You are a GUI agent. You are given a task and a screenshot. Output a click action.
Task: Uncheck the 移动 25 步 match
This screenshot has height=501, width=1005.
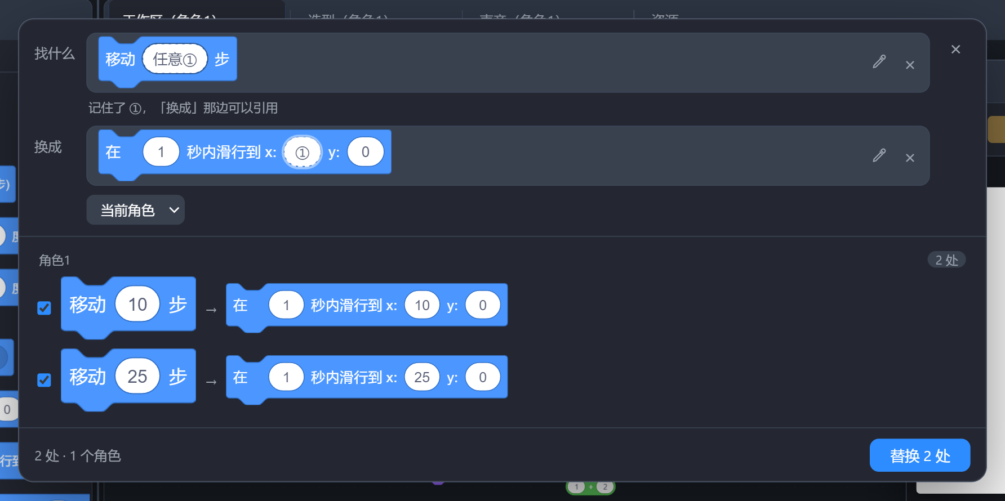click(x=44, y=380)
